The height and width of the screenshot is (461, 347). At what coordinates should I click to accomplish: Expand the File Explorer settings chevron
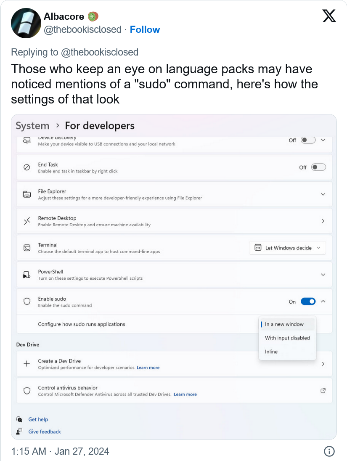(323, 194)
